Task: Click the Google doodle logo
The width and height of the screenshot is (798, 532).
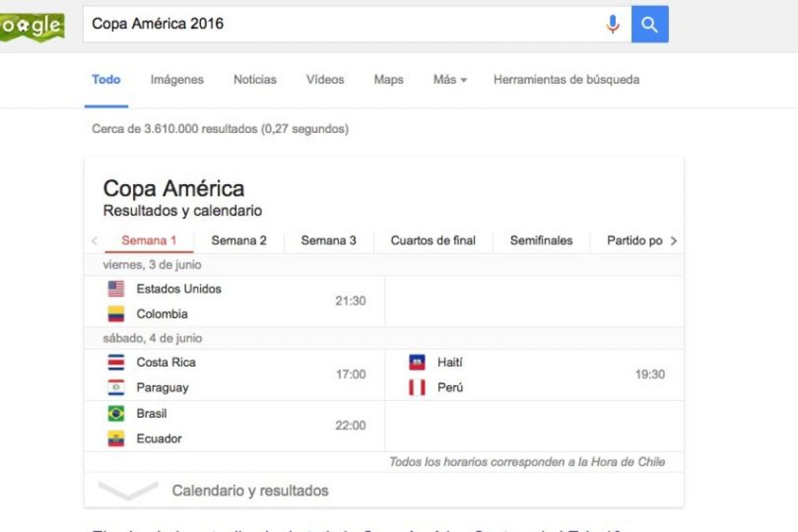Action: pyautogui.click(x=32, y=27)
